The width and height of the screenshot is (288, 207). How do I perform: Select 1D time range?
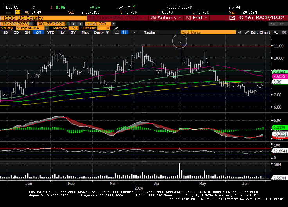coord(6,32)
